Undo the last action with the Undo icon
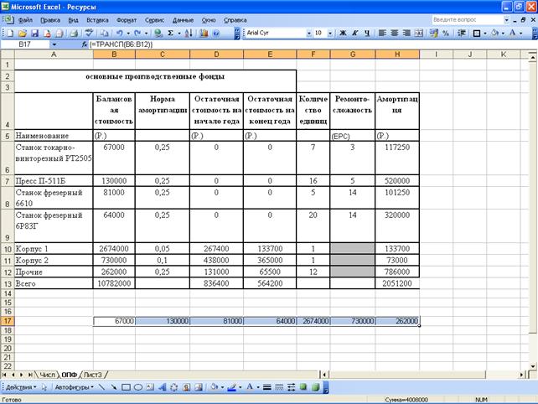Image resolution: width=538 pixels, height=404 pixels. click(119, 33)
